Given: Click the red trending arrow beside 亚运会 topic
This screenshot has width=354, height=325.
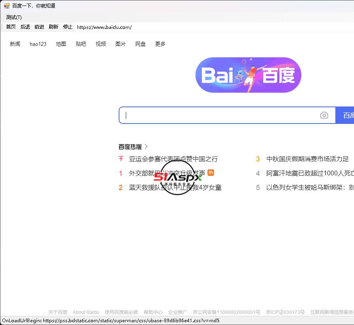Looking at the screenshot, I should (x=121, y=159).
